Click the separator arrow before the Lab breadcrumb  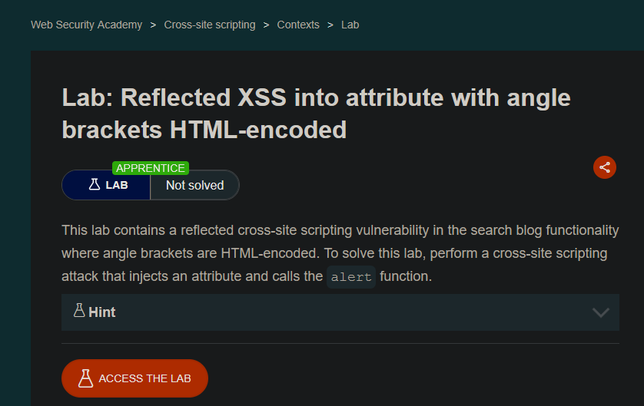[330, 25]
